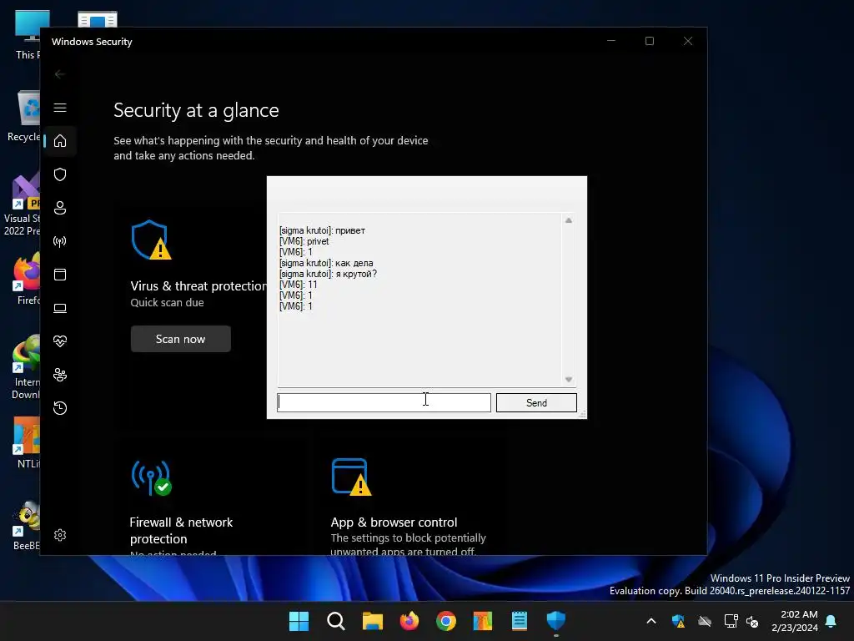Open Device security sidebar icon
The image size is (854, 641).
click(60, 308)
